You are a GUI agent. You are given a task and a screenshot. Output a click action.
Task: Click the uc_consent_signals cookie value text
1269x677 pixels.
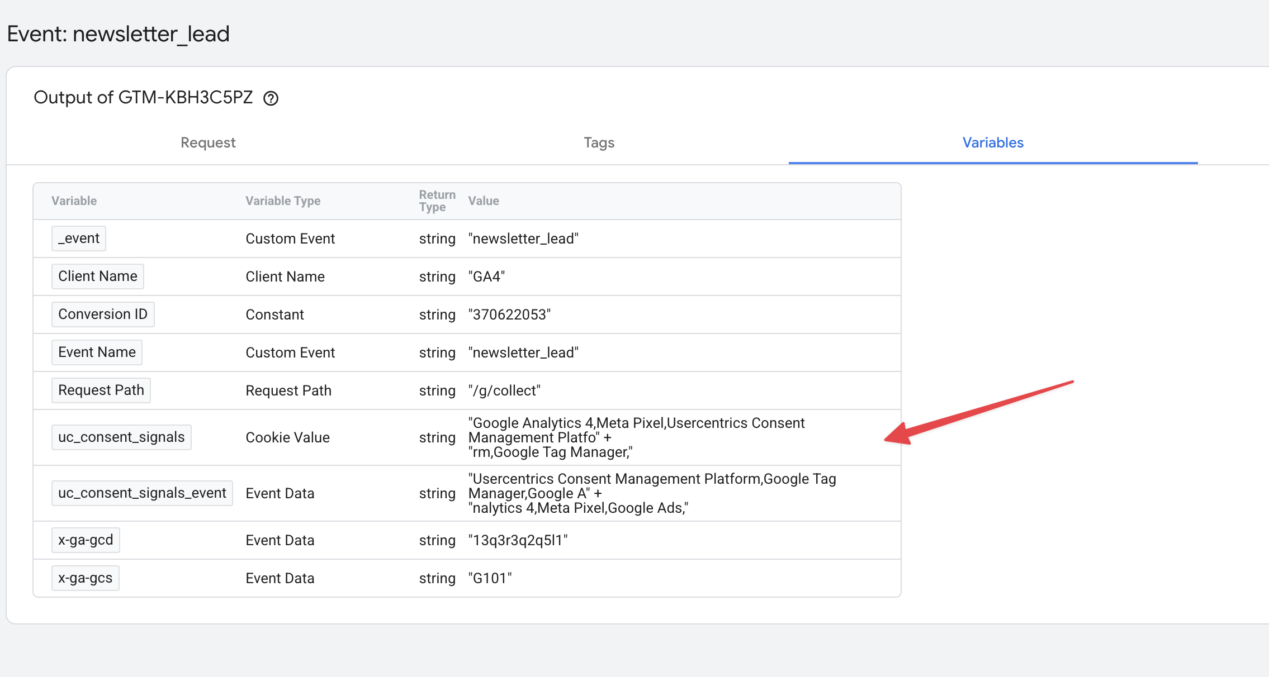tap(636, 437)
